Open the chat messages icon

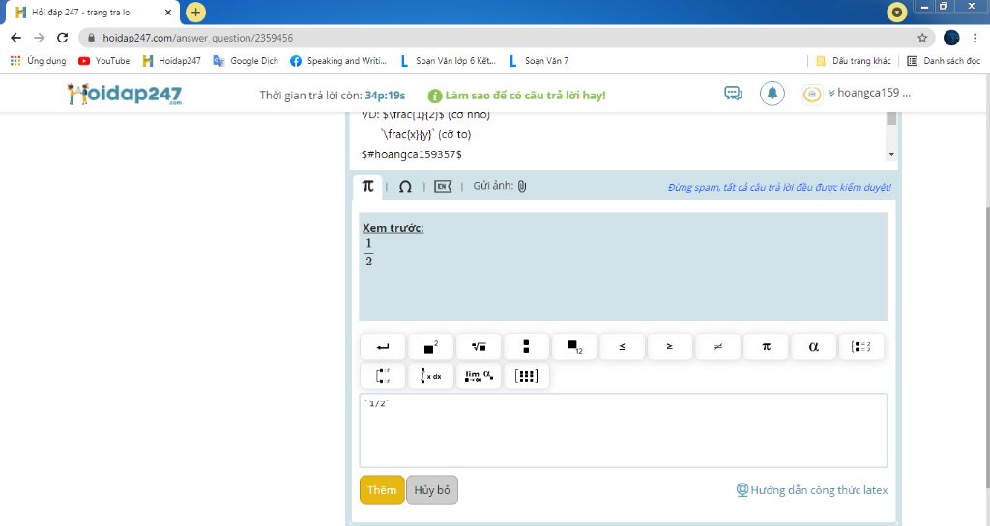pos(733,94)
